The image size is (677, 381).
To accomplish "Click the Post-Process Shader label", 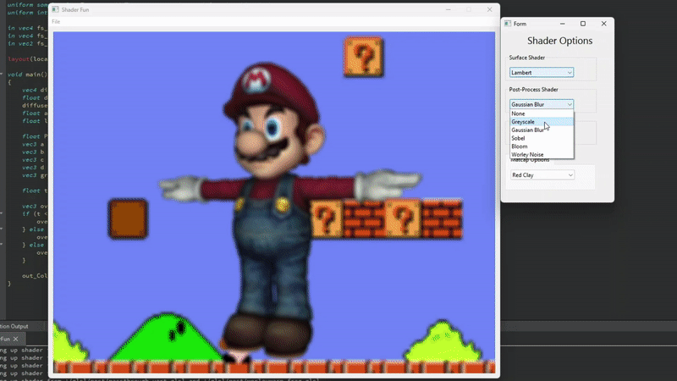I will (533, 90).
